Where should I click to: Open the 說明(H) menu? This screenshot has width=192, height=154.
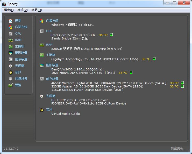(x=37, y=10)
